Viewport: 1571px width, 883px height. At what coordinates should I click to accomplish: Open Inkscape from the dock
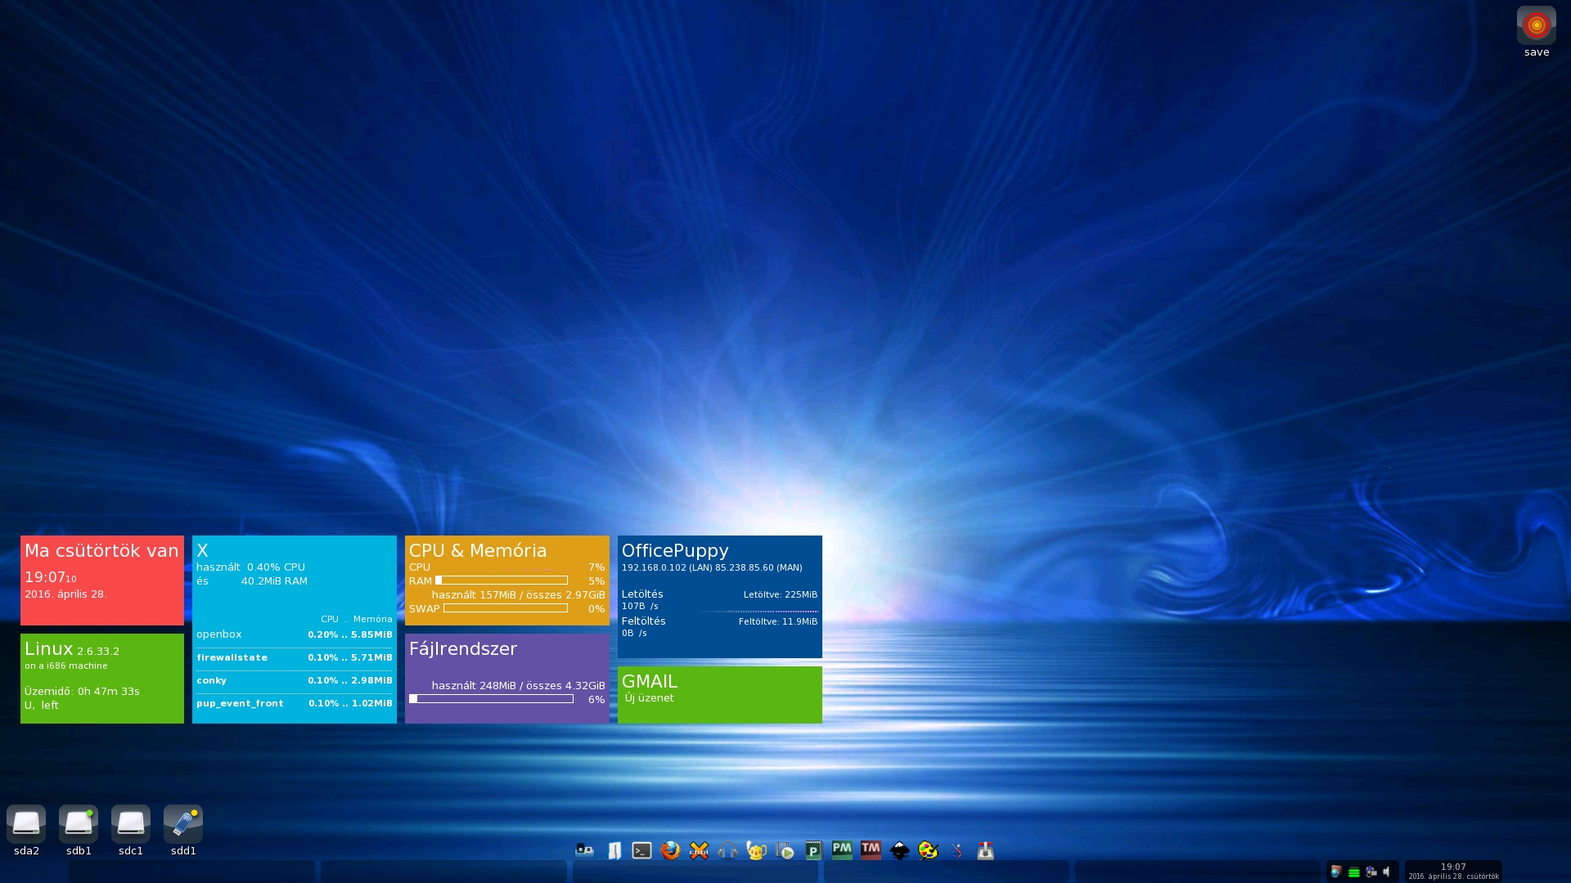click(899, 850)
